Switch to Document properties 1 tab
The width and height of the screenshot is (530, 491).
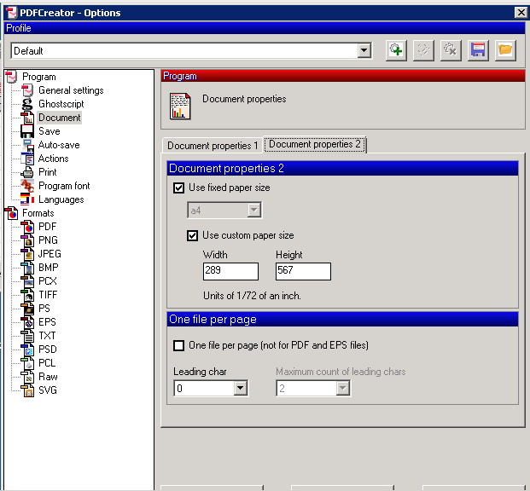(x=213, y=146)
